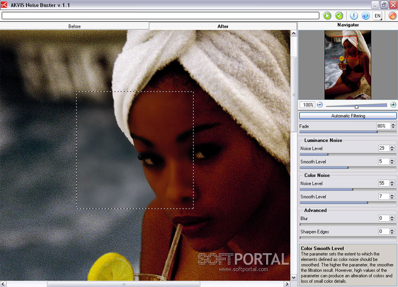Open program info via blue 'i' icon
Image resolution: width=398 pixels, height=287 pixels.
(354, 16)
